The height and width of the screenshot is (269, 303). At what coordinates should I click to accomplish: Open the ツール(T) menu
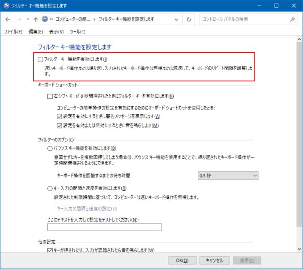[x=77, y=32]
